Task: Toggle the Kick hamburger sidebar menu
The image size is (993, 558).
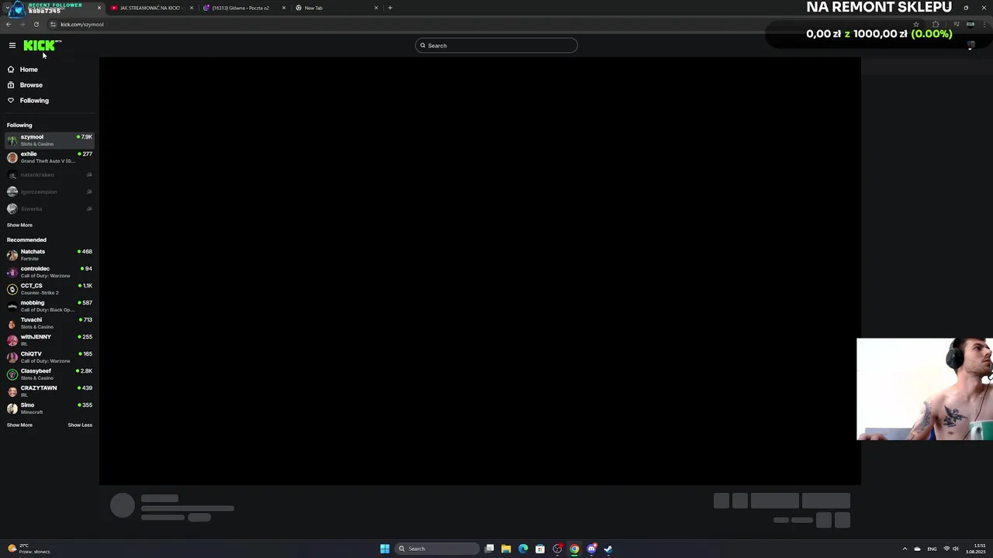Action: point(12,46)
